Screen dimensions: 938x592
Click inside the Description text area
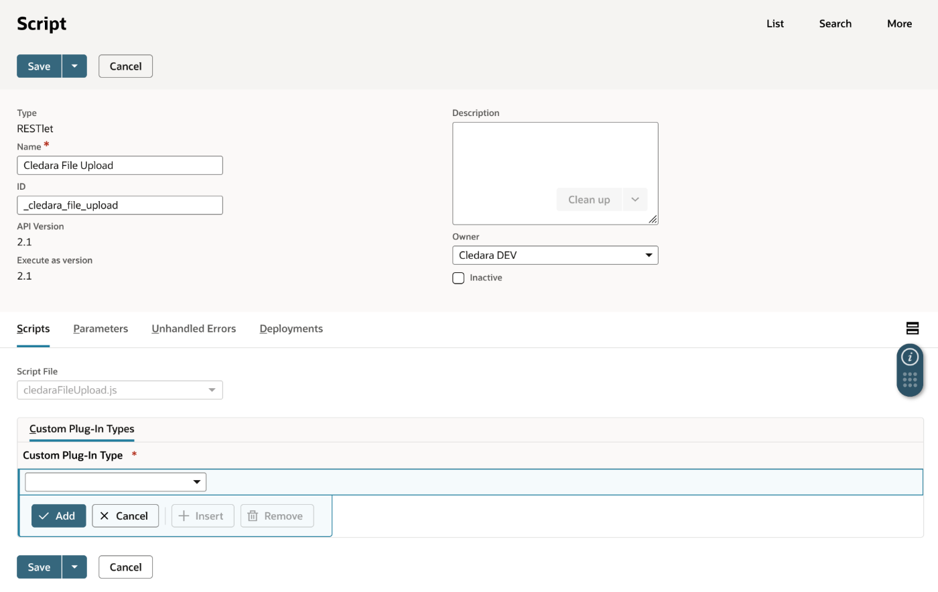click(x=555, y=174)
